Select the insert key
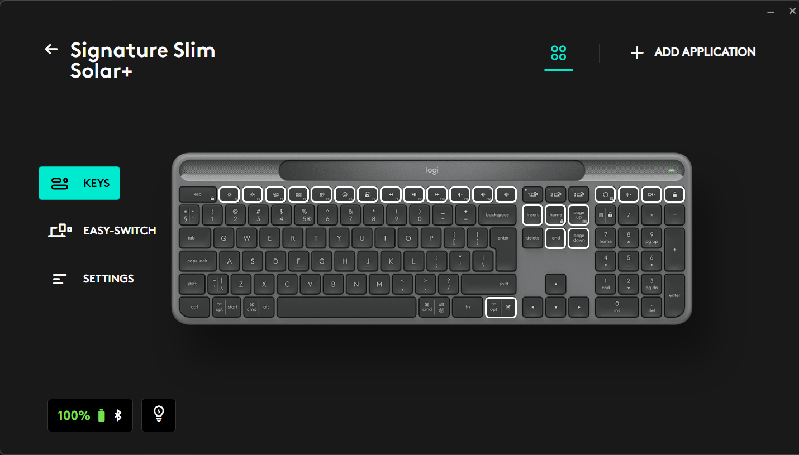 click(x=533, y=215)
